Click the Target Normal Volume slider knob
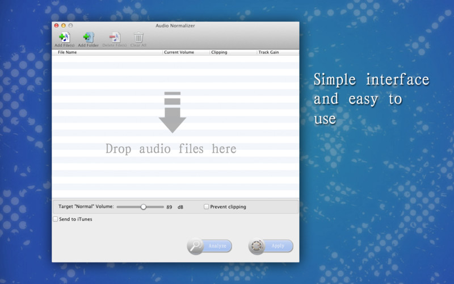454x284 pixels. click(144, 207)
